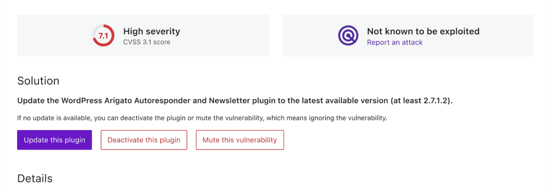The width and height of the screenshot is (551, 191).
Task: Click the 'If no update is available' paragraph
Action: tap(202, 118)
